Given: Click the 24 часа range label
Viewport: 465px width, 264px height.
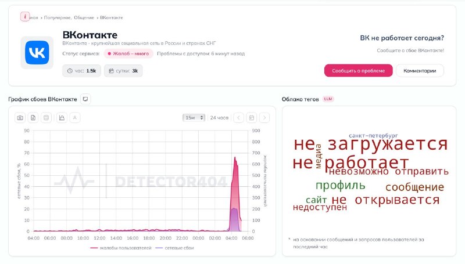Looking at the screenshot, I should coord(219,118).
